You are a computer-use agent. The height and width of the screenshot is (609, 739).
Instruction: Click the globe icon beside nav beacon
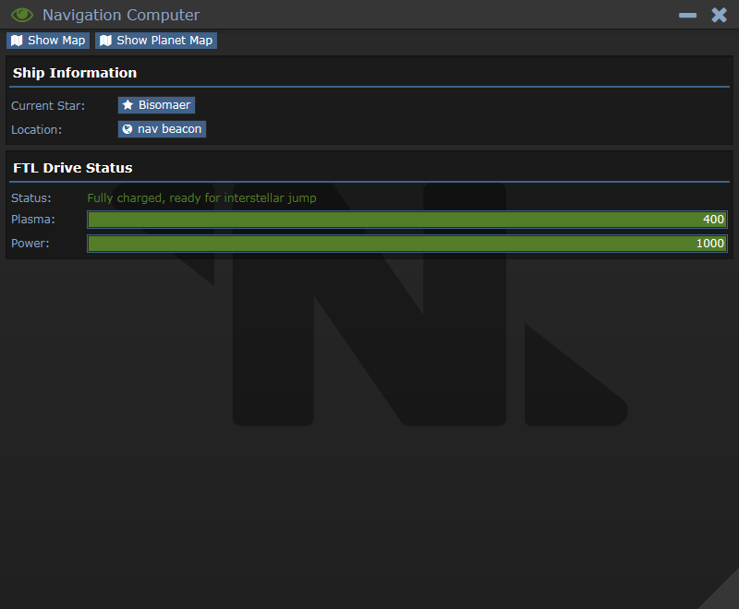click(127, 129)
